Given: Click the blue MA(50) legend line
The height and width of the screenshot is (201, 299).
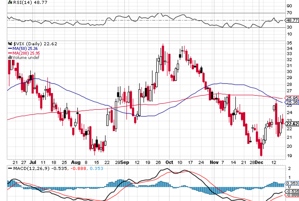Looking at the screenshot, I should tap(10, 48).
